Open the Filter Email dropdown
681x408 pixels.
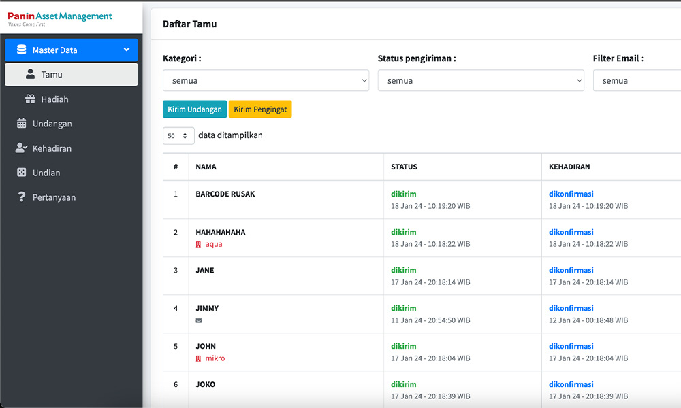[x=637, y=80]
